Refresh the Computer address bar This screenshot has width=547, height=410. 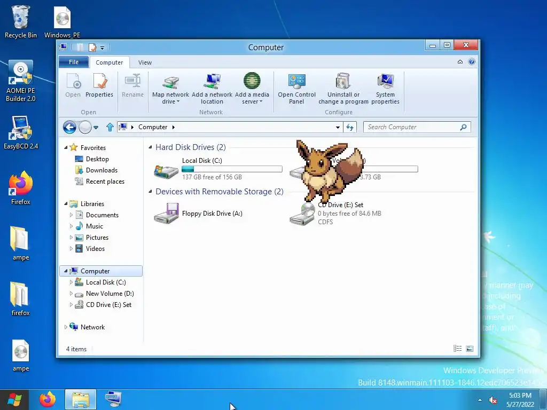coord(350,127)
